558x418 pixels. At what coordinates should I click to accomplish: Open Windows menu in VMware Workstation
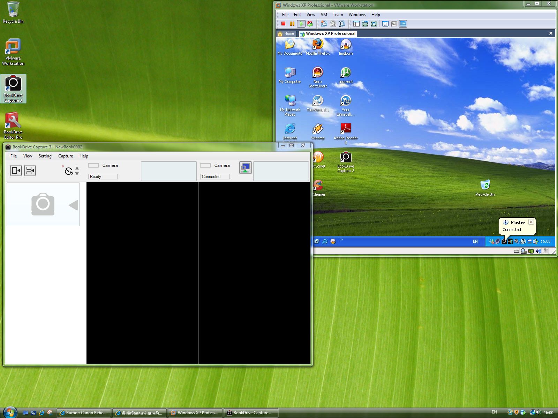click(357, 15)
